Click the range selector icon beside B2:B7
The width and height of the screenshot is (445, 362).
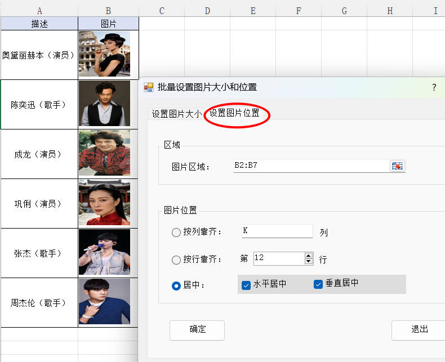(x=397, y=166)
